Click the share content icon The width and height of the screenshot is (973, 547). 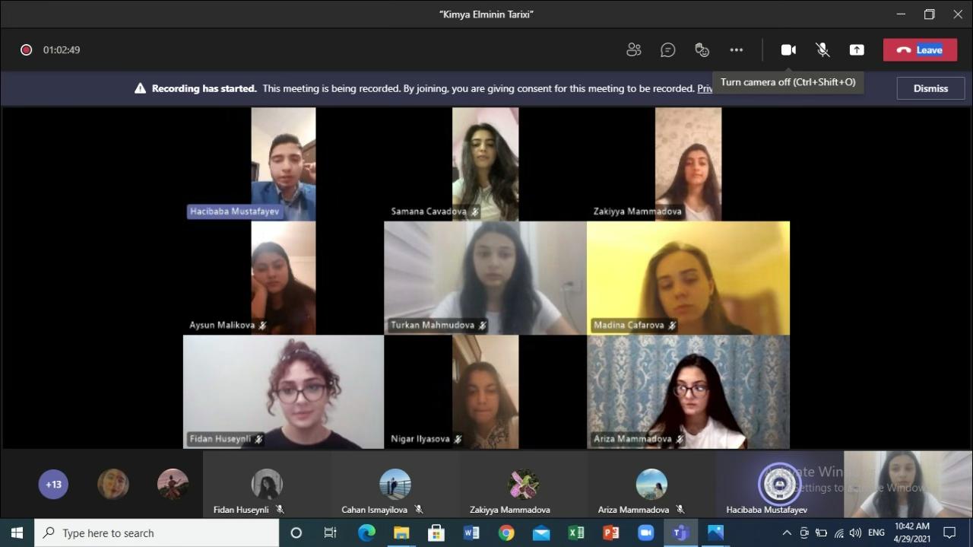tap(857, 50)
